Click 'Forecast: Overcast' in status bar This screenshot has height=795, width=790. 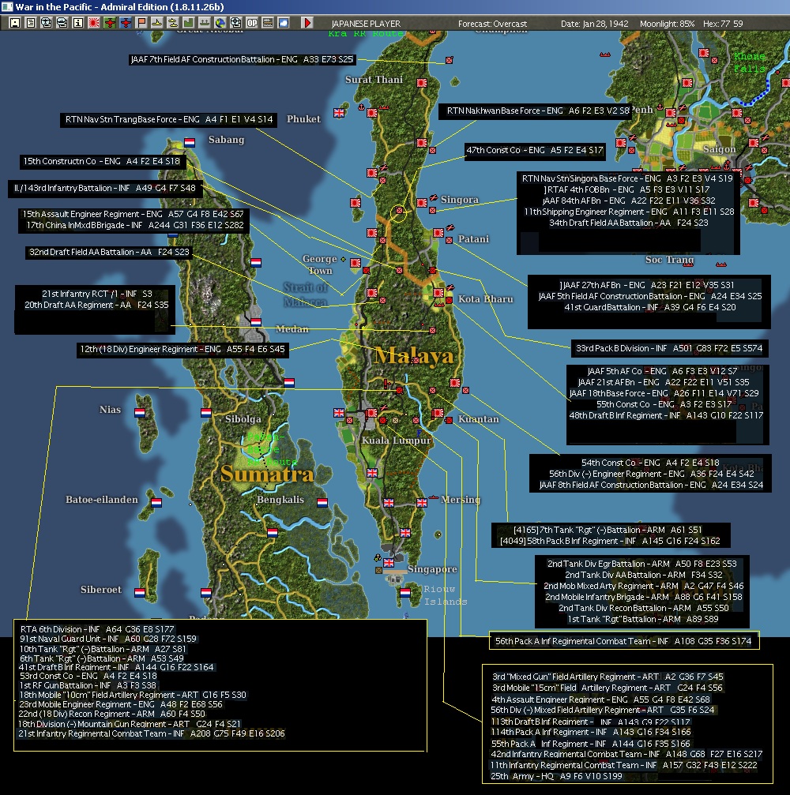(492, 24)
